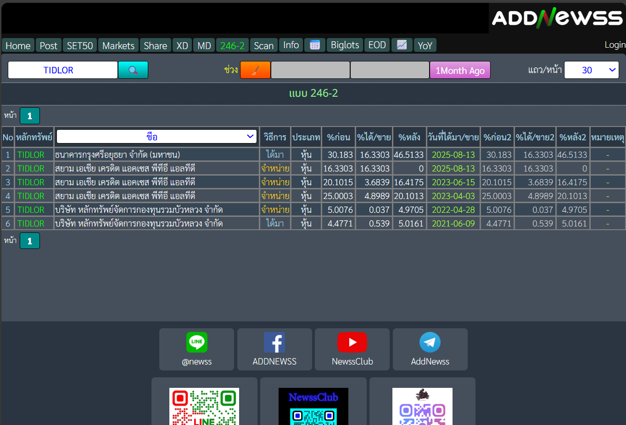The image size is (626, 425).
Task: Open the ชื่อ column dropdown
Action: tap(156, 137)
